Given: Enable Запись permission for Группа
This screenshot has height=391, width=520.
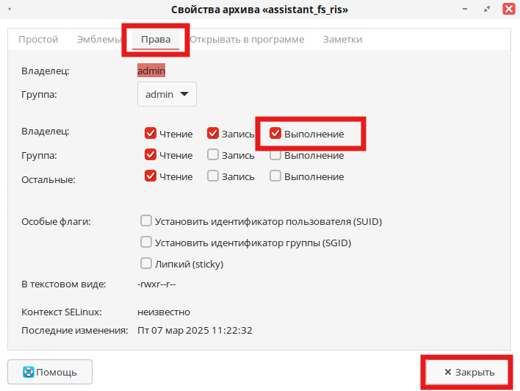Looking at the screenshot, I should point(213,155).
